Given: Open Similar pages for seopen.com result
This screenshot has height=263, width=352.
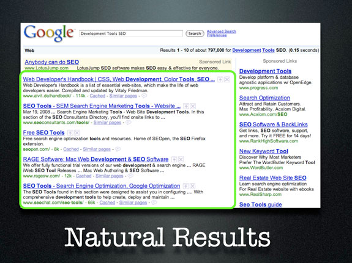Looking at the screenshot, I should click(x=97, y=149).
